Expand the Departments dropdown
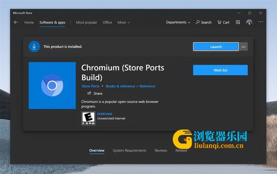The height and width of the screenshot is (174, 277). (178, 22)
